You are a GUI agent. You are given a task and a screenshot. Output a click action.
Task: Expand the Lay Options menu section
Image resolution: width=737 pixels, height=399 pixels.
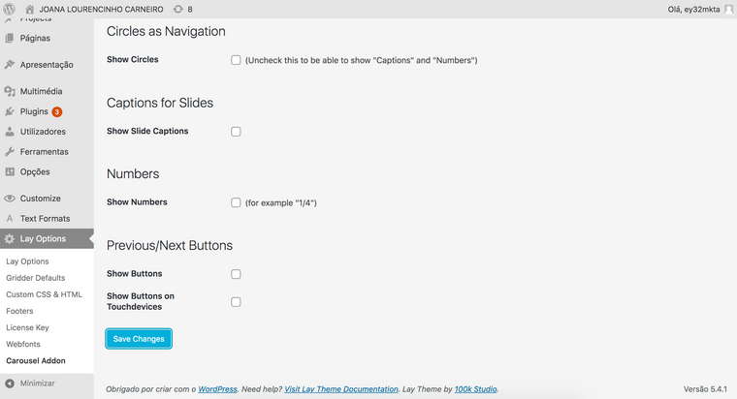pos(43,238)
